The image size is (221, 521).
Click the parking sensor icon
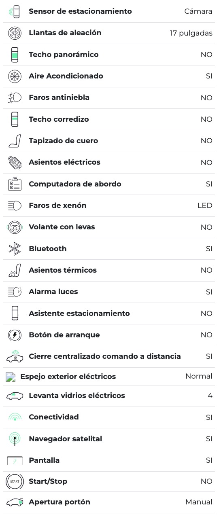tap(15, 12)
